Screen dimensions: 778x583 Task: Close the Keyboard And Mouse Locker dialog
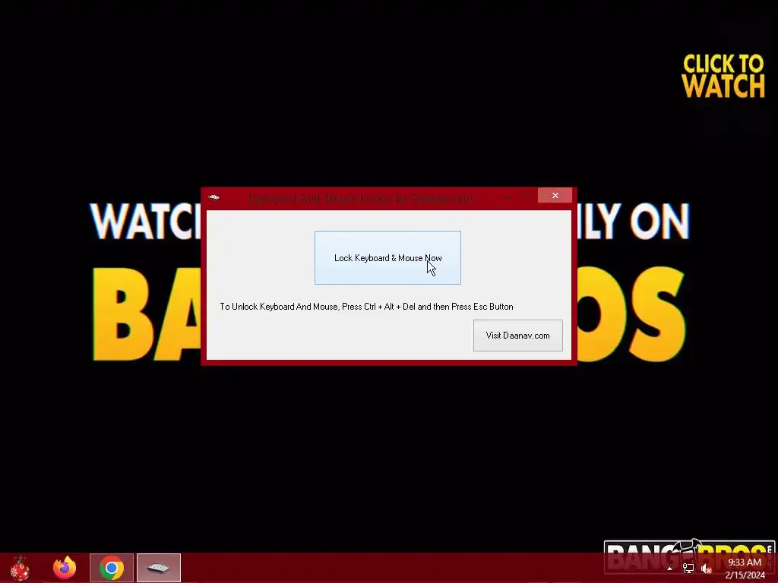pos(555,195)
